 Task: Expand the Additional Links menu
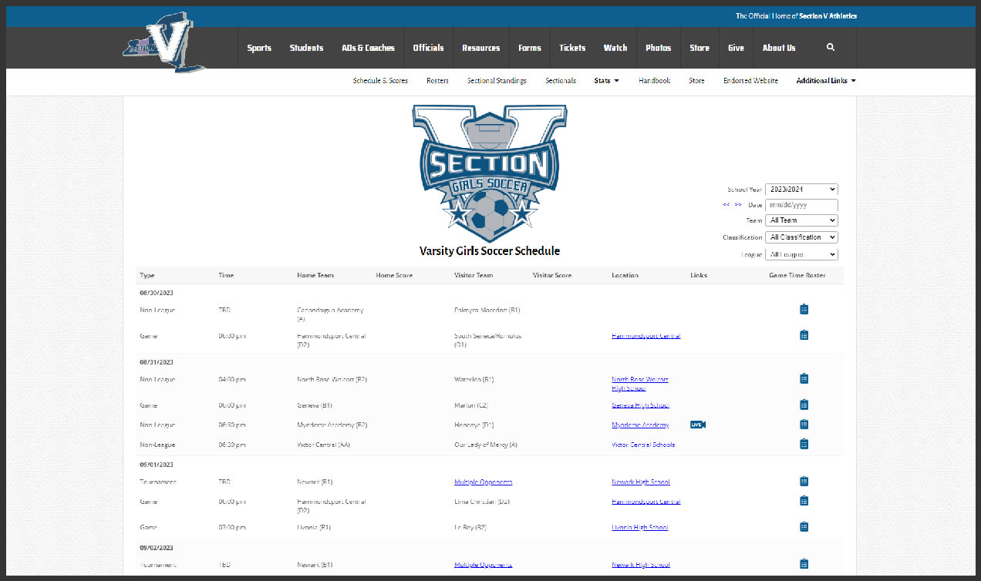click(x=826, y=81)
